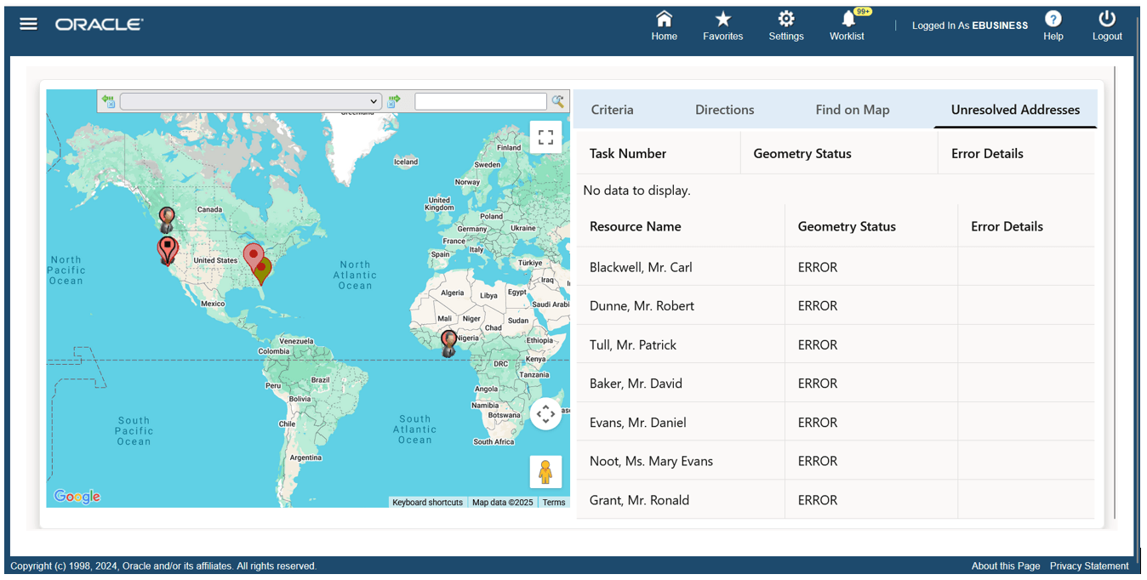Click the Favorites star icon
Screen dimensions: 1147x580
(722, 23)
